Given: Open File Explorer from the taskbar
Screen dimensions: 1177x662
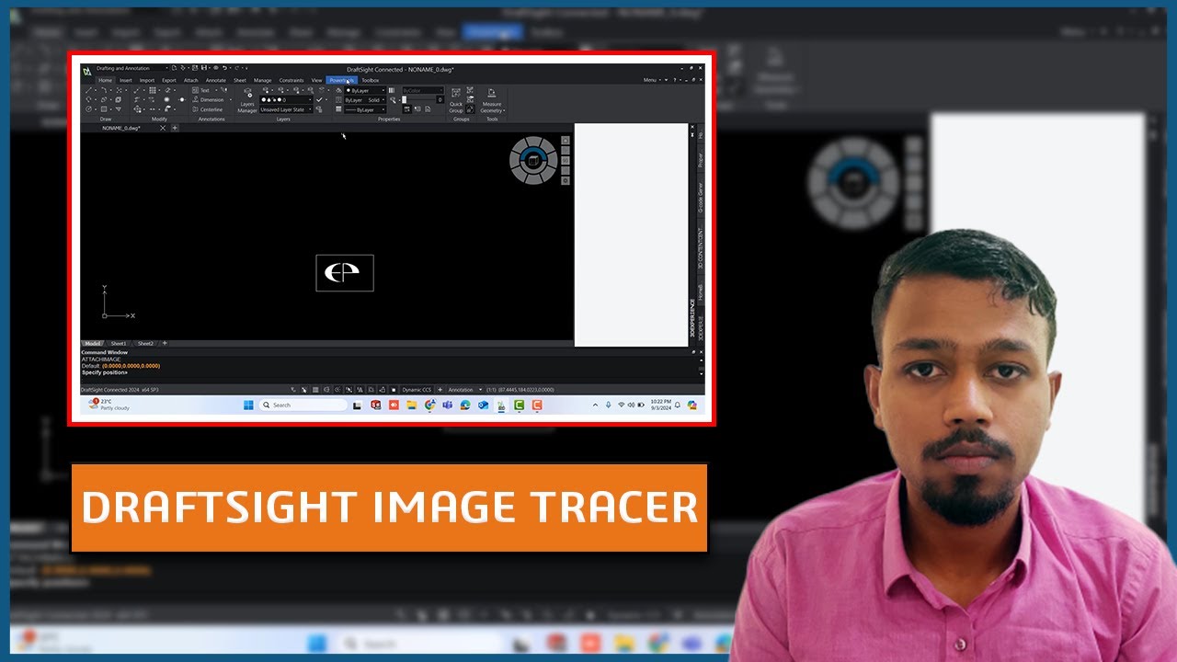Looking at the screenshot, I should point(412,405).
